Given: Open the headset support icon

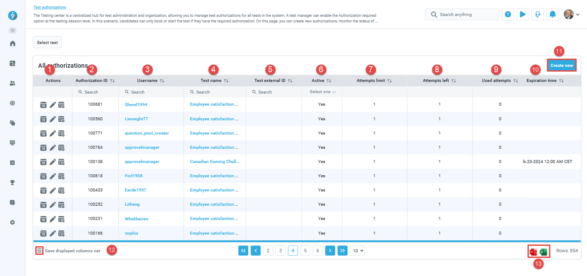Looking at the screenshot, I should pyautogui.click(x=537, y=14).
